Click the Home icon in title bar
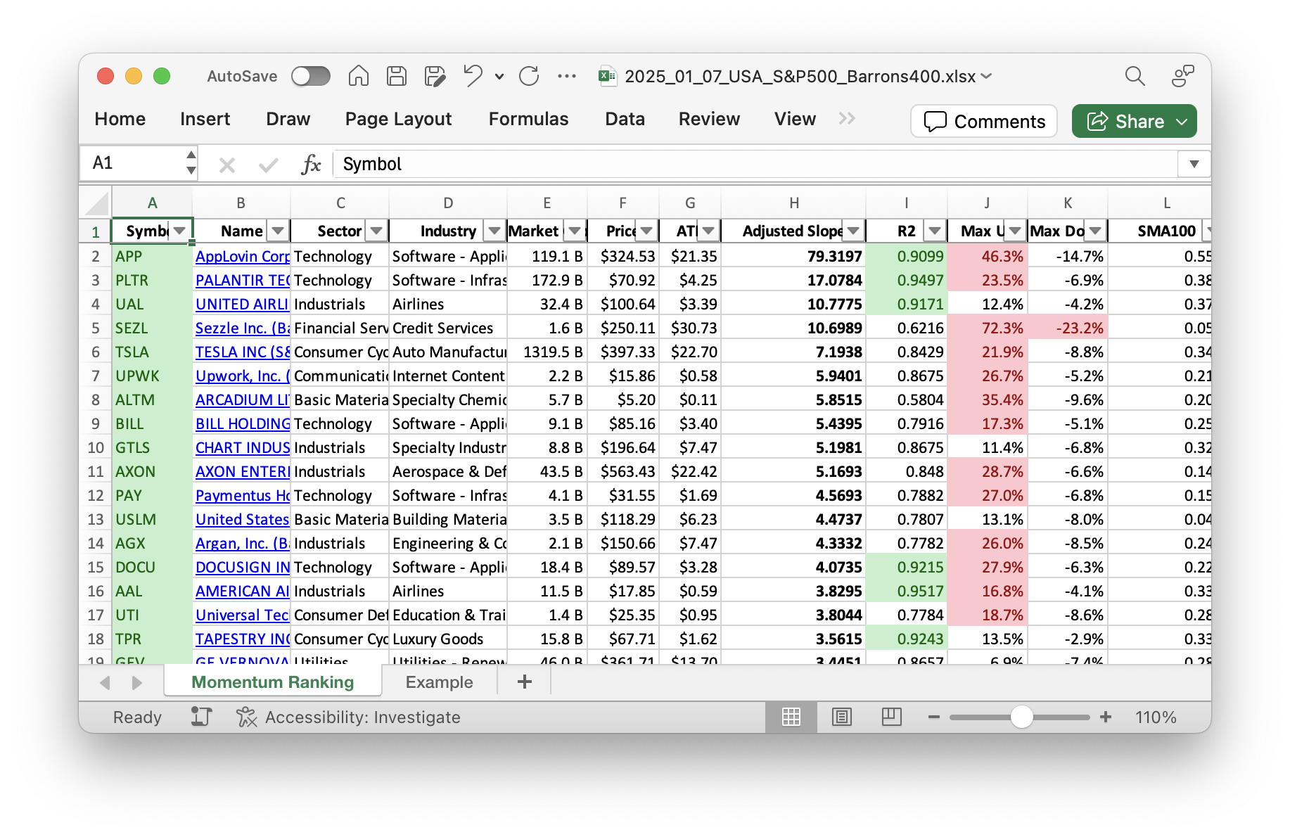1290x837 pixels. pyautogui.click(x=358, y=76)
